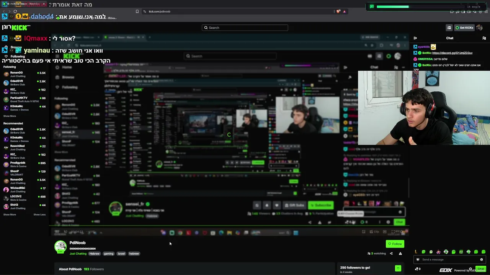
Task: Reload the page in the browser
Action: point(15,11)
